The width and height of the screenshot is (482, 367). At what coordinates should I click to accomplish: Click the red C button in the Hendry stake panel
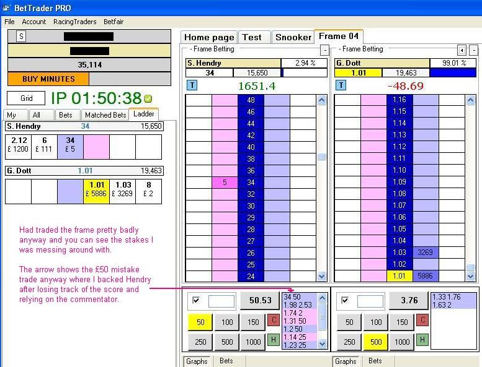[274, 321]
